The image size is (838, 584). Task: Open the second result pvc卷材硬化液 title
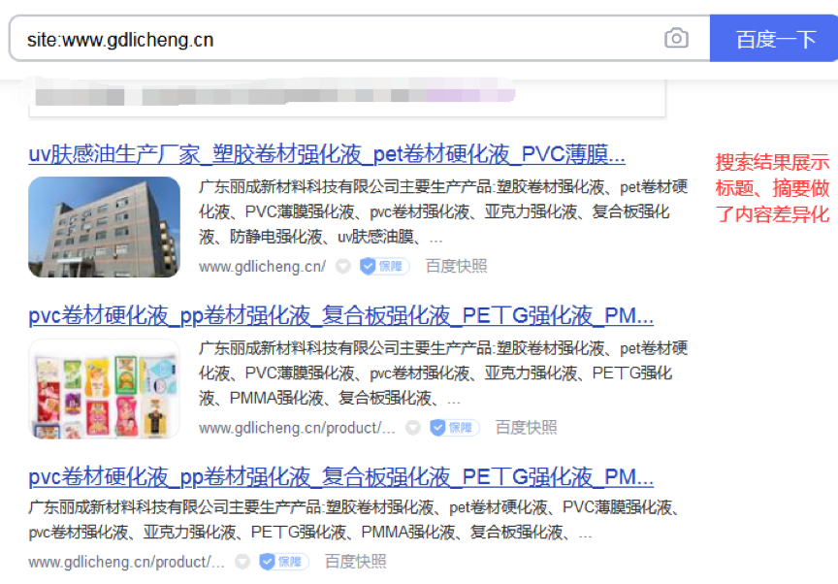pyautogui.click(x=341, y=316)
